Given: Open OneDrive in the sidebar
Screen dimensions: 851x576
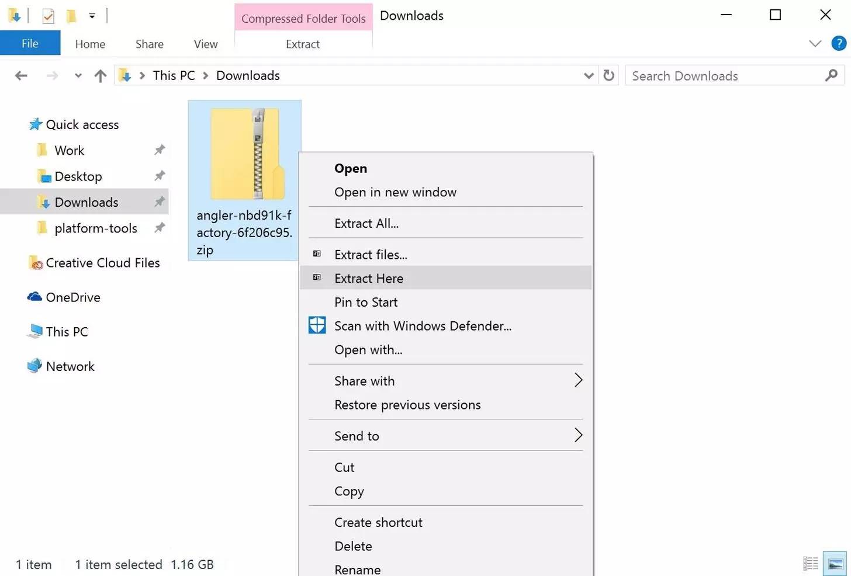Looking at the screenshot, I should pos(72,297).
